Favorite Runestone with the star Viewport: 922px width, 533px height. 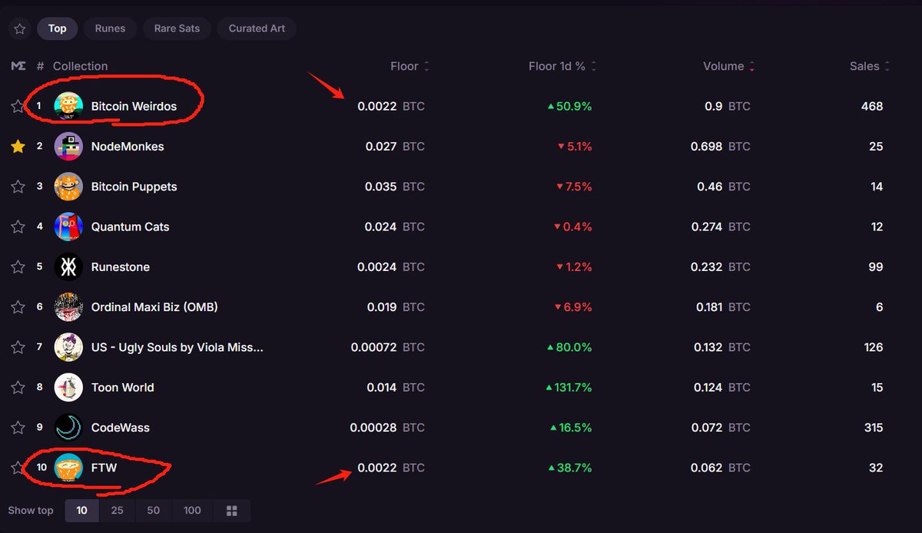click(18, 266)
